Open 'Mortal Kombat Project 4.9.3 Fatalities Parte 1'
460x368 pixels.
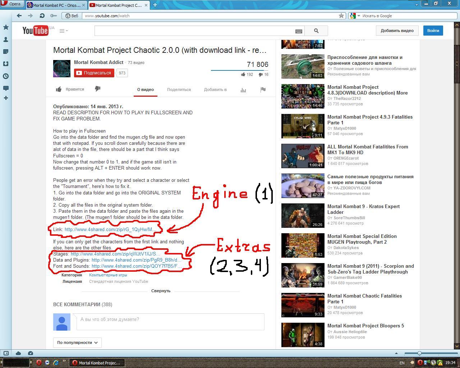370,120
